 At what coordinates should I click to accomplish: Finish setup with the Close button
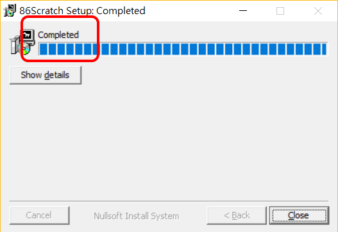(299, 215)
